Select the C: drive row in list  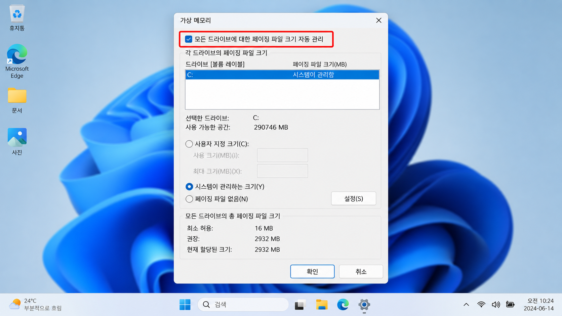(282, 75)
